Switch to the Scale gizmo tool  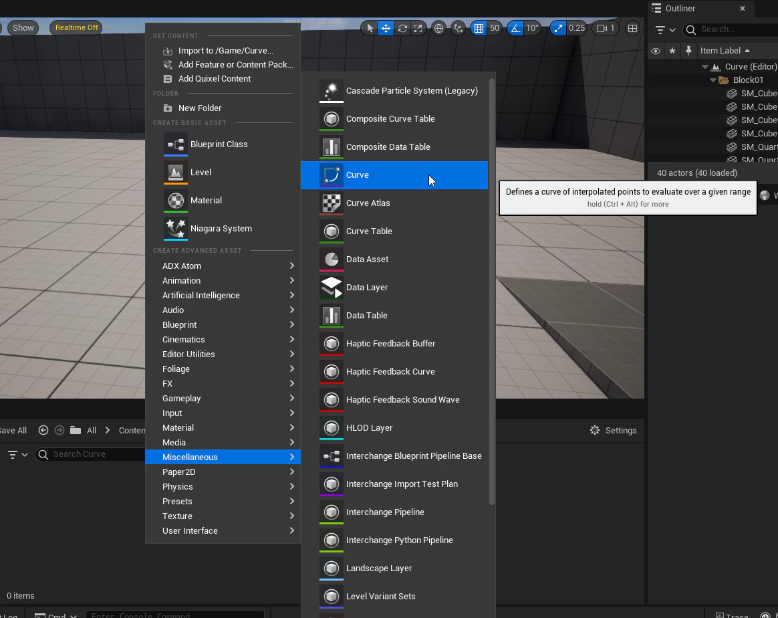tap(418, 28)
